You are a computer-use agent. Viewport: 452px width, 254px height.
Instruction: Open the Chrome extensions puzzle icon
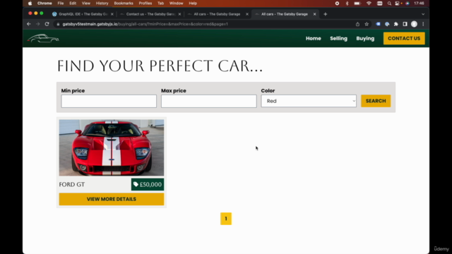396,24
